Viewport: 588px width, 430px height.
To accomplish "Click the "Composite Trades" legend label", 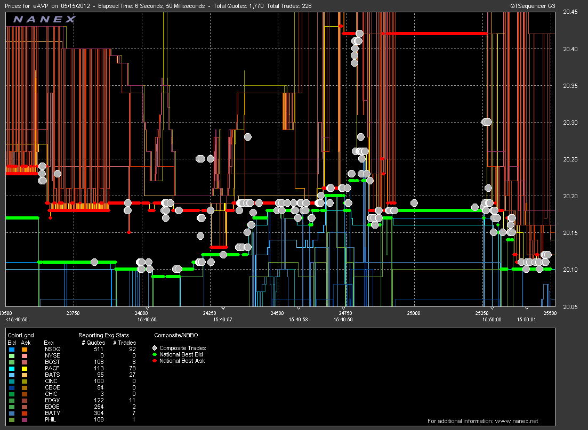I will click(183, 348).
